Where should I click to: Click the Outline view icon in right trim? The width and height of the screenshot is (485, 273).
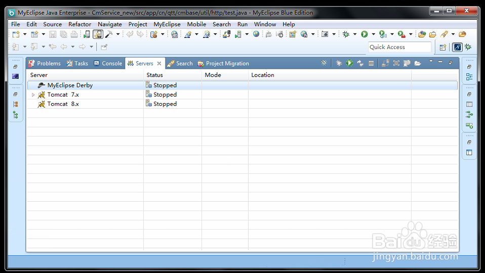pos(469,77)
